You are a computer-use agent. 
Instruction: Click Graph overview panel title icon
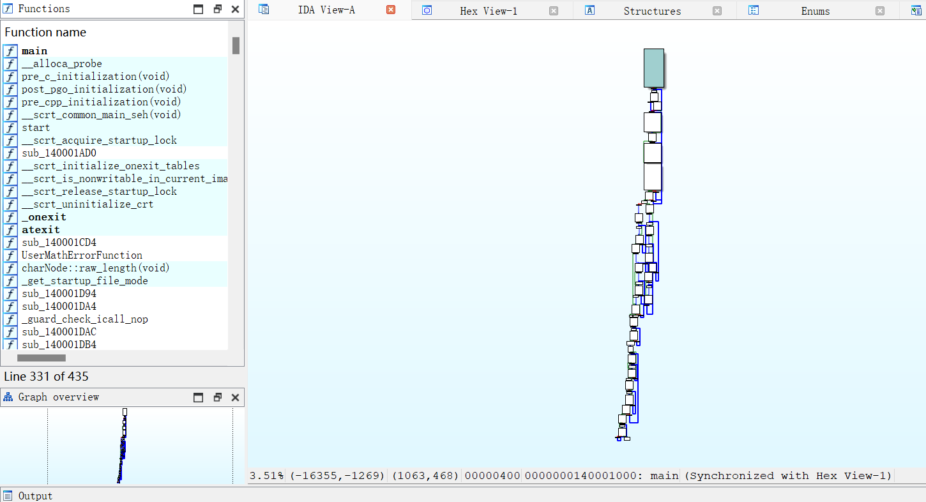[8, 397]
